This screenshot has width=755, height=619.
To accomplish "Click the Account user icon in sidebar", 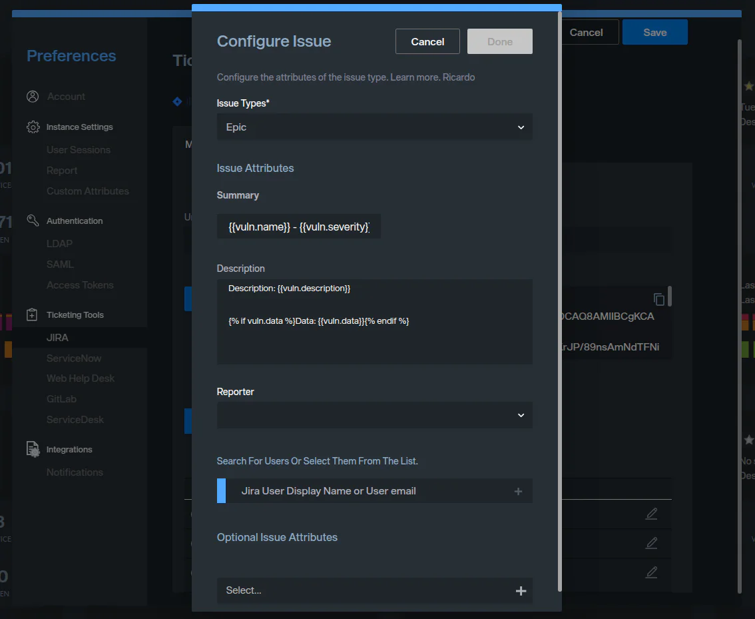I will pyautogui.click(x=33, y=97).
